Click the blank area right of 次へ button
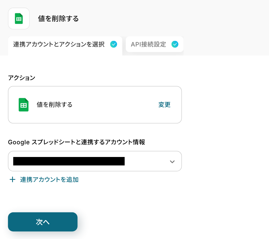 [155, 222]
